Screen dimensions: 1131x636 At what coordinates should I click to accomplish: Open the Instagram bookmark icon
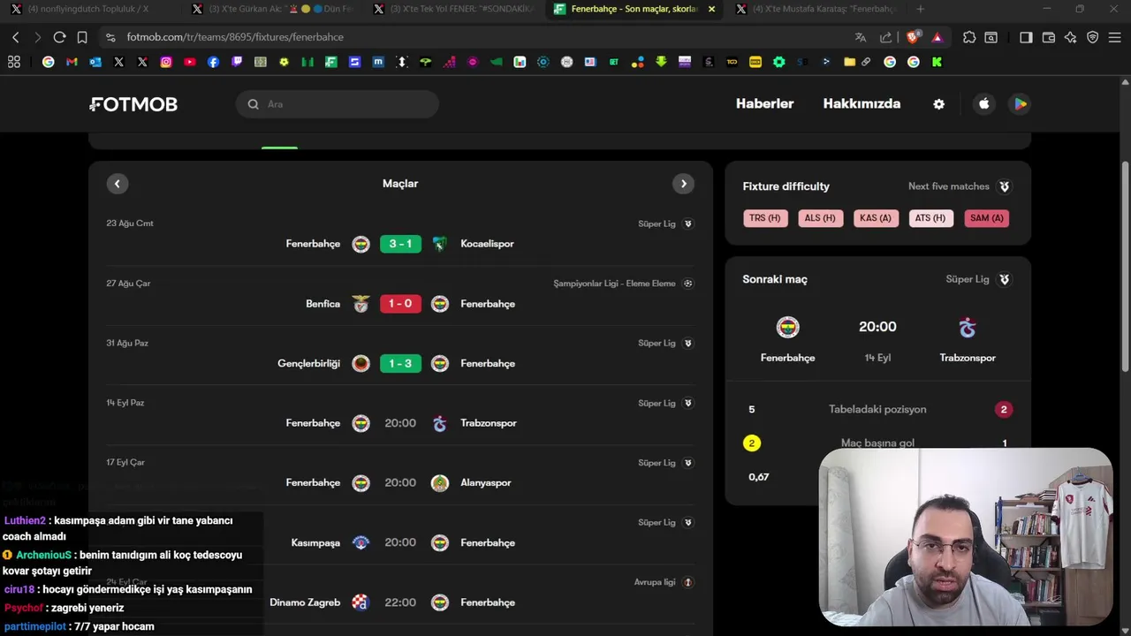(166, 62)
